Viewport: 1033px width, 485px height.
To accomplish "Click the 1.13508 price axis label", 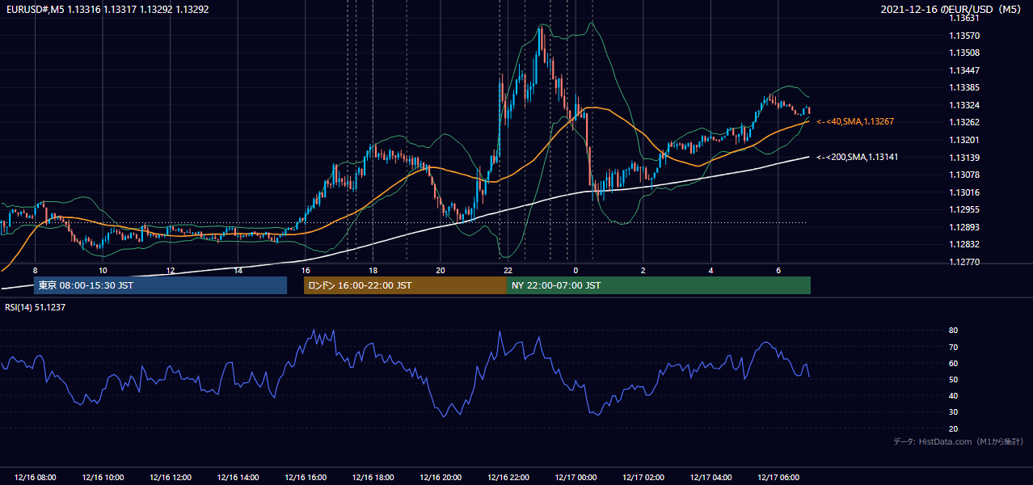I will click(965, 53).
